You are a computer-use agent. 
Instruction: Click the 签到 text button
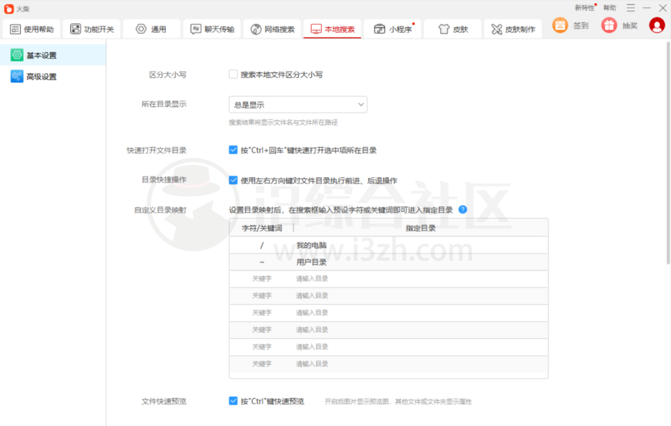pos(581,25)
